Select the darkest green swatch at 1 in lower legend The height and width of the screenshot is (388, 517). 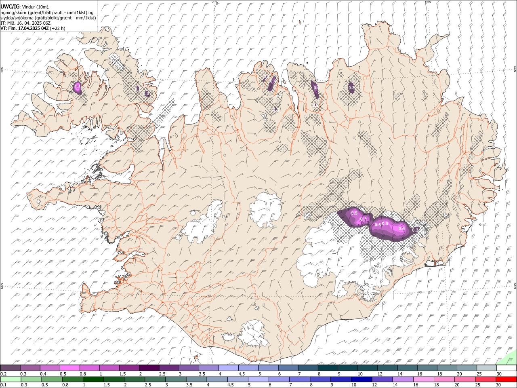pyautogui.click(x=93, y=379)
